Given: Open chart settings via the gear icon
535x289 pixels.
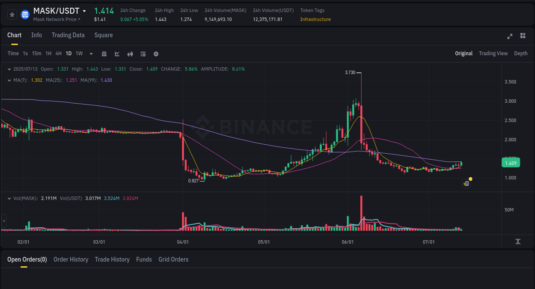Looking at the screenshot, I should 156,54.
